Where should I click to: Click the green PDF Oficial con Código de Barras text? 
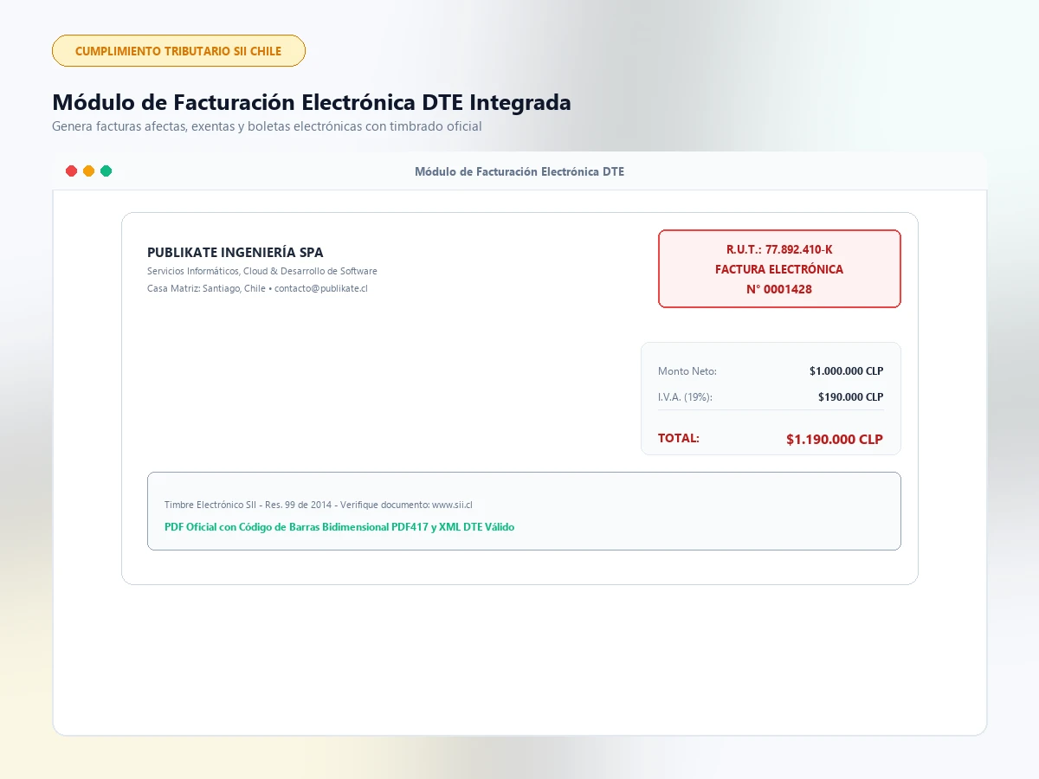point(339,526)
